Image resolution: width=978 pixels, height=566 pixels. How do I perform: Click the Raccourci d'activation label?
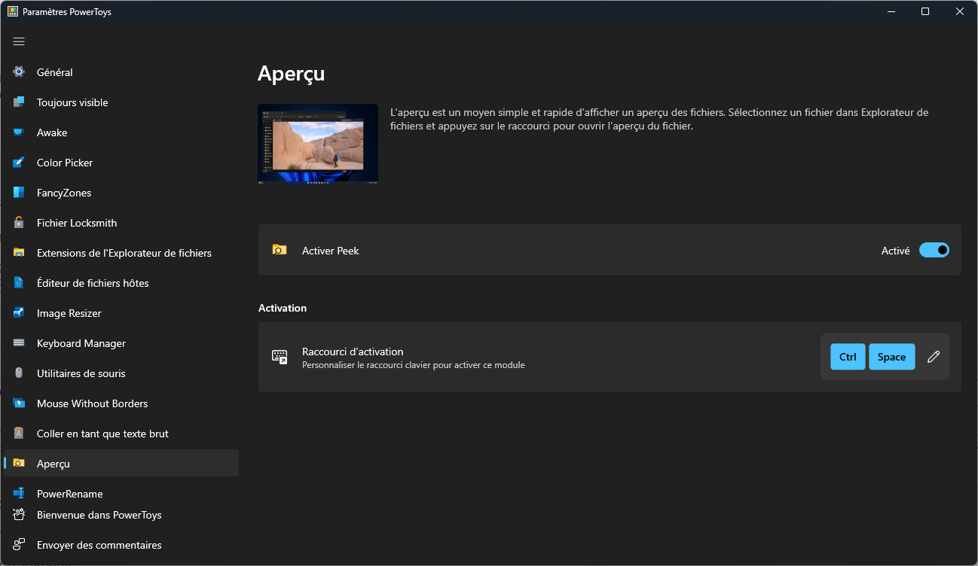pyautogui.click(x=353, y=351)
